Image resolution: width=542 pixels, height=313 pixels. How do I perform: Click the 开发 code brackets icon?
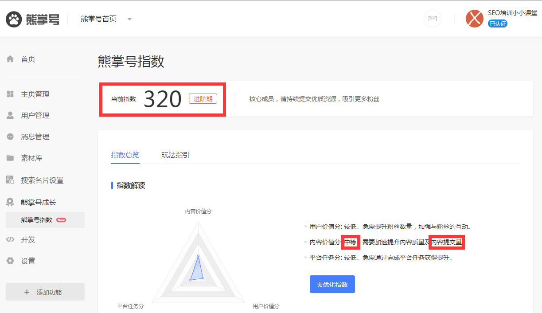pos(10,239)
